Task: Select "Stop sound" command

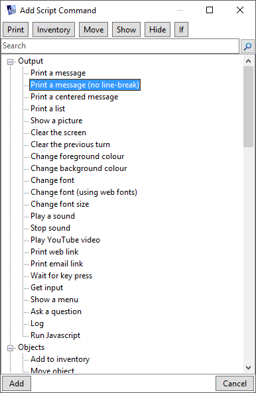Action: (50, 228)
